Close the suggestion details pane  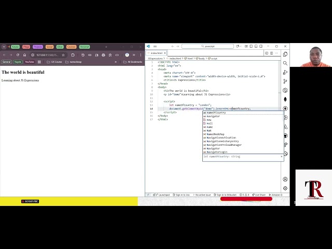[x=281, y=157]
